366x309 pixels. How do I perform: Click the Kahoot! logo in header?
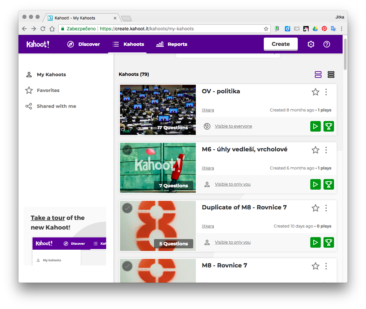pos(38,44)
